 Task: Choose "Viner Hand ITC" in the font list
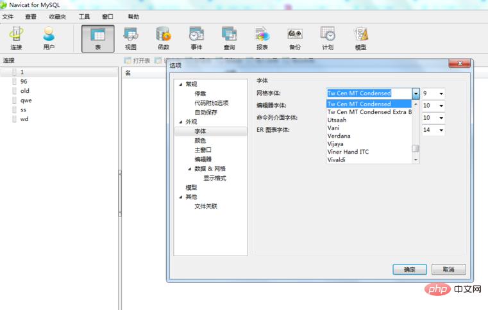tap(369, 152)
